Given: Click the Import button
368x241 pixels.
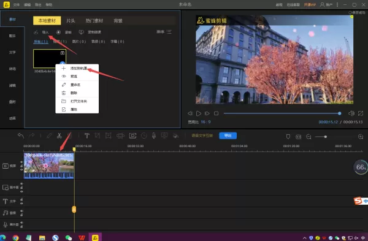Looking at the screenshot, I should coord(41,32).
